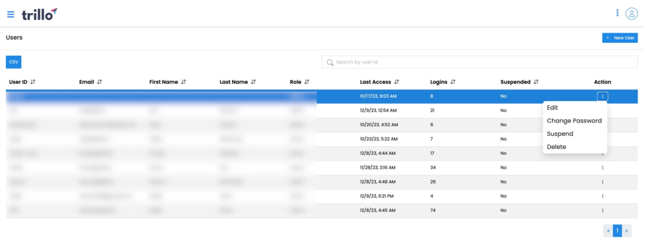Open action dots for 12/9/23, 6:21 PM row

[x=603, y=196]
